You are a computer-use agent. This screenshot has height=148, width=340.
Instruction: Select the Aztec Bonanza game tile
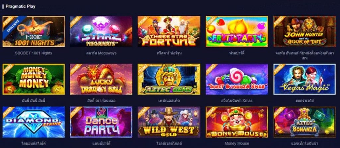(x=304, y=122)
